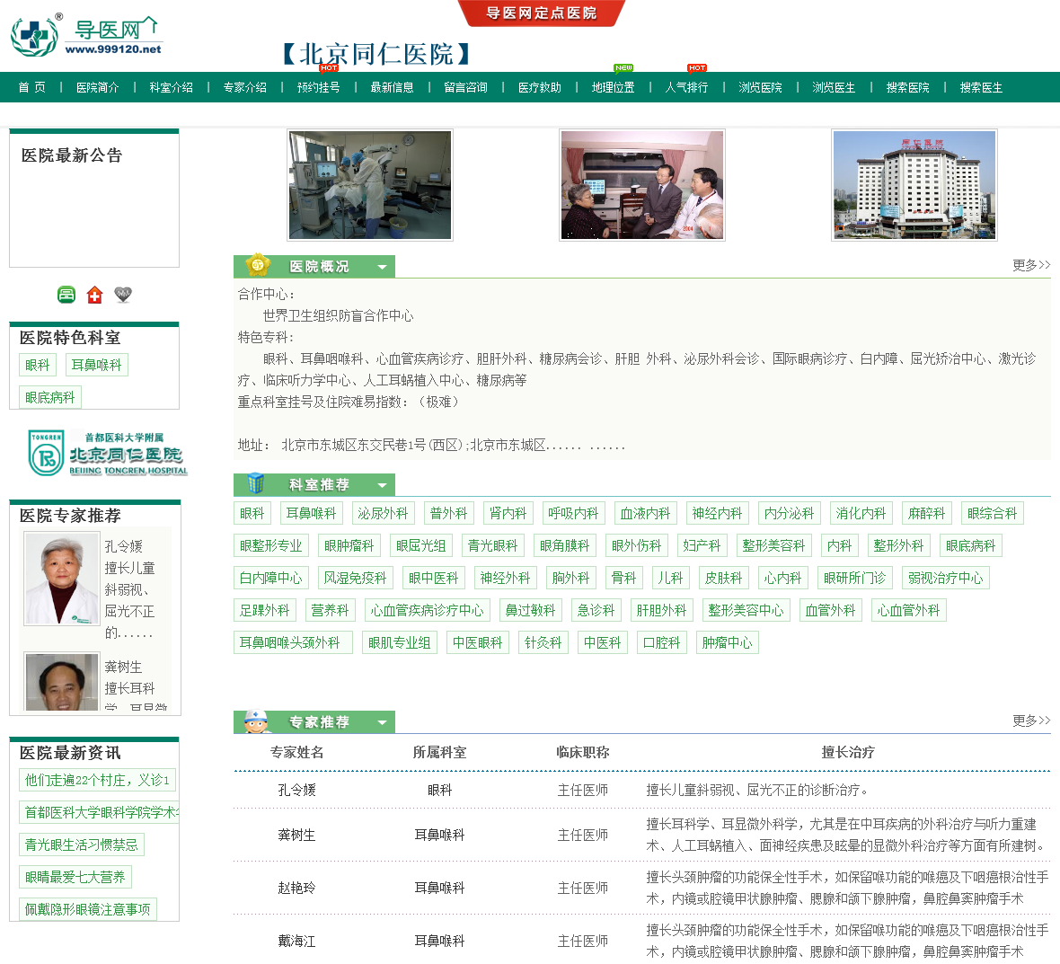The image size is (1060, 964).
Task: Click 孔令媛 photo in expert sidebar
Action: [x=61, y=578]
